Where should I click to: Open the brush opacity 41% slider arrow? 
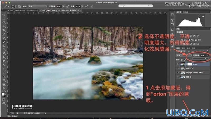63,6
